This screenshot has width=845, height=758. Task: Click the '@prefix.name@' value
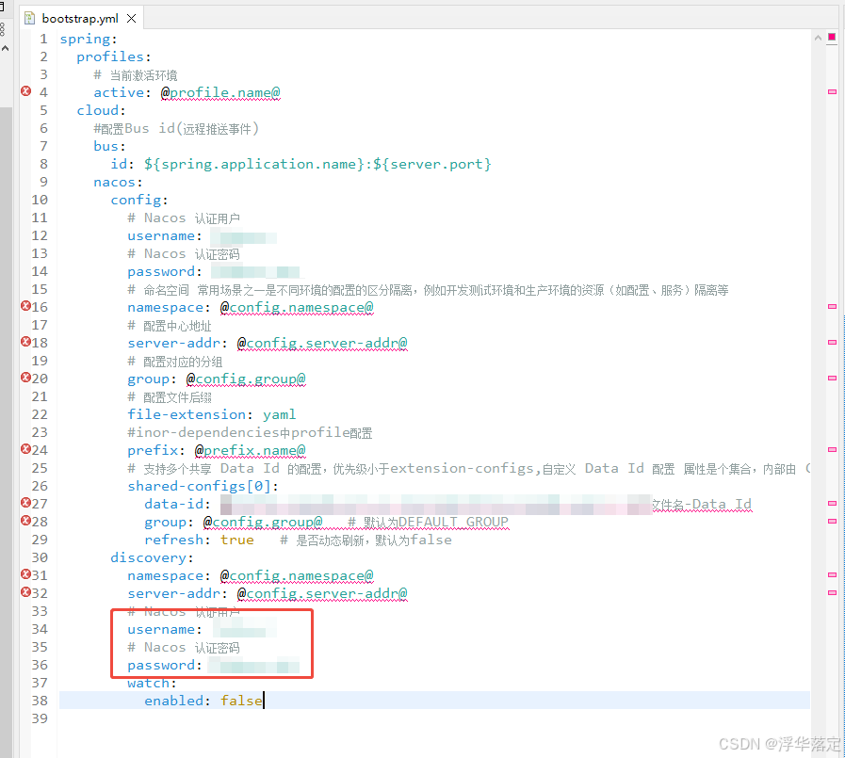click(x=250, y=450)
